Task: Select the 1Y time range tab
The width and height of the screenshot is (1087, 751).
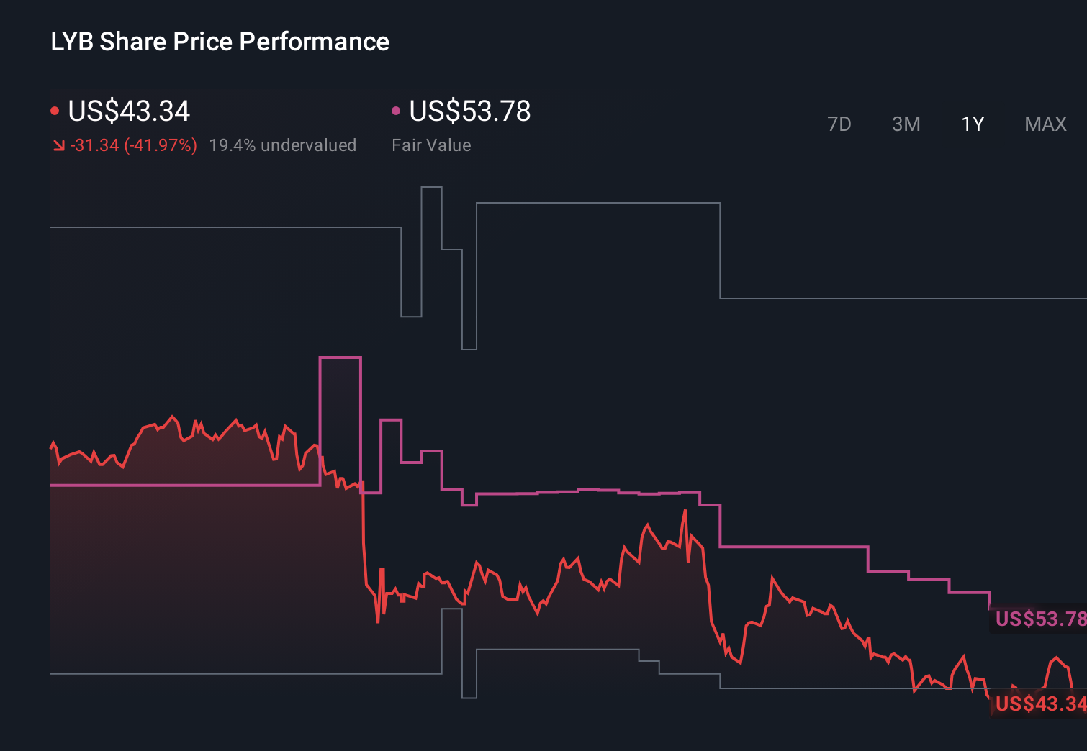Action: pyautogui.click(x=972, y=124)
